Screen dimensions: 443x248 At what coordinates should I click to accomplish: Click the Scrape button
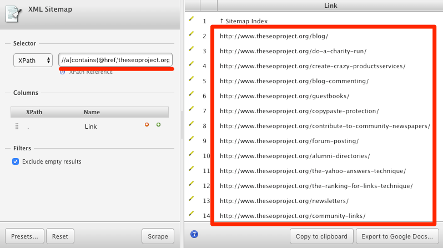click(x=158, y=236)
